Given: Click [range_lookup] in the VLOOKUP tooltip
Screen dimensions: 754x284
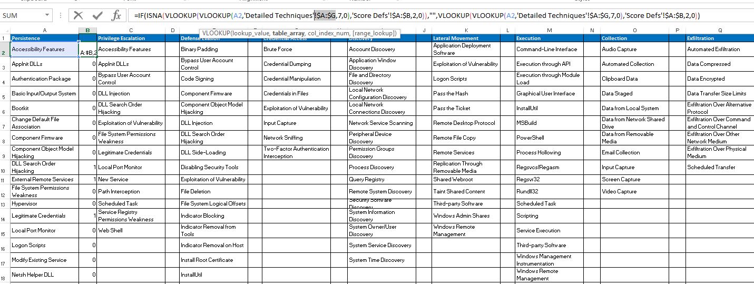Looking at the screenshot, I should 374,33.
